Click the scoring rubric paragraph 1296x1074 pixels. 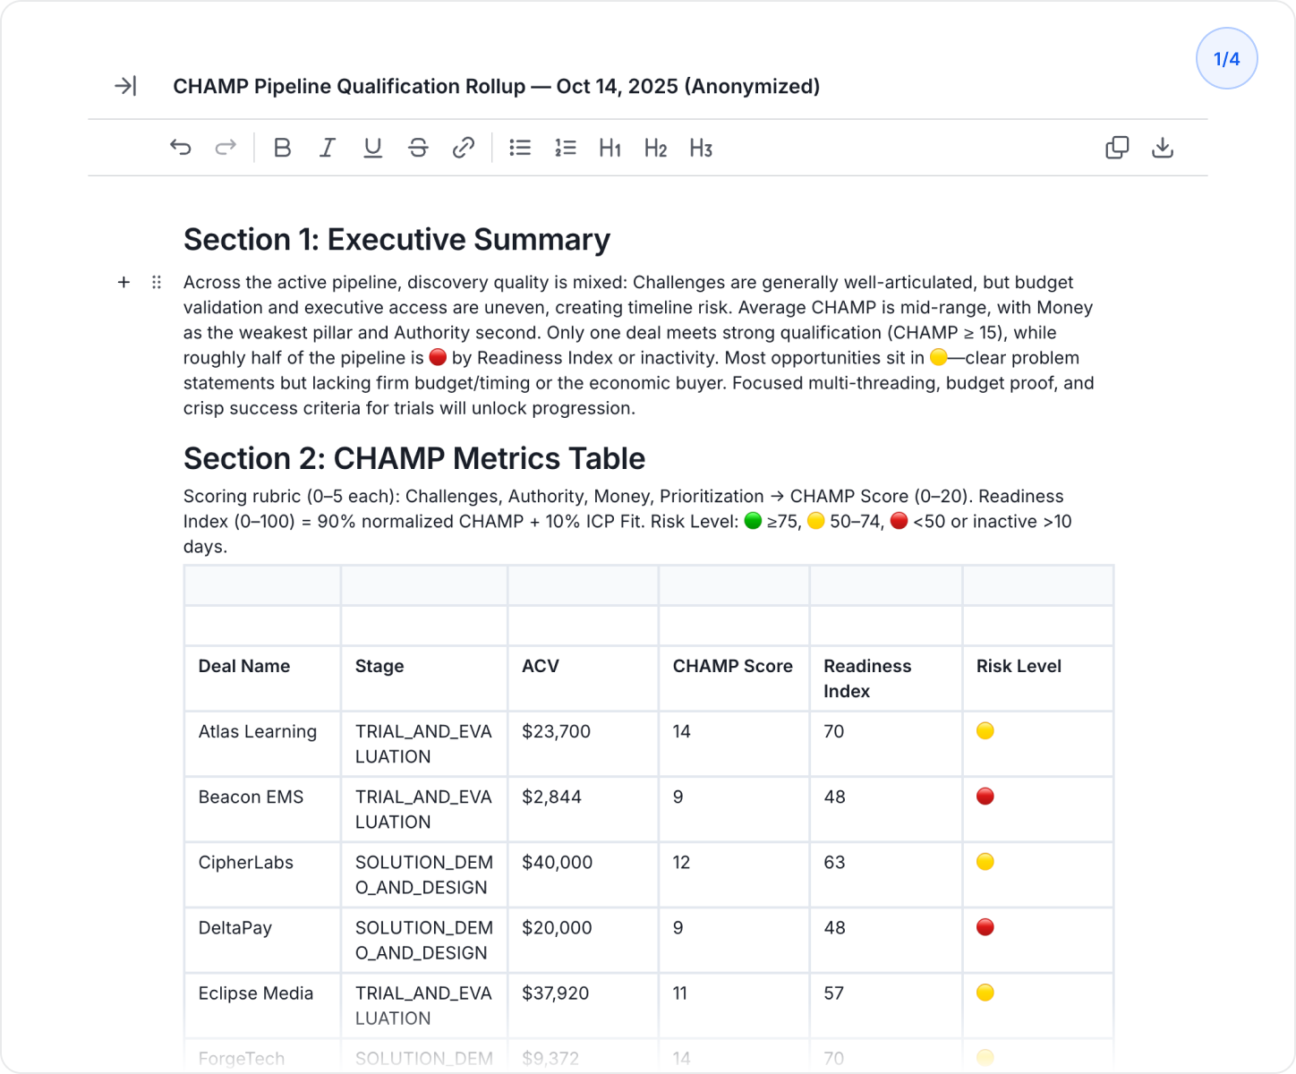point(627,521)
